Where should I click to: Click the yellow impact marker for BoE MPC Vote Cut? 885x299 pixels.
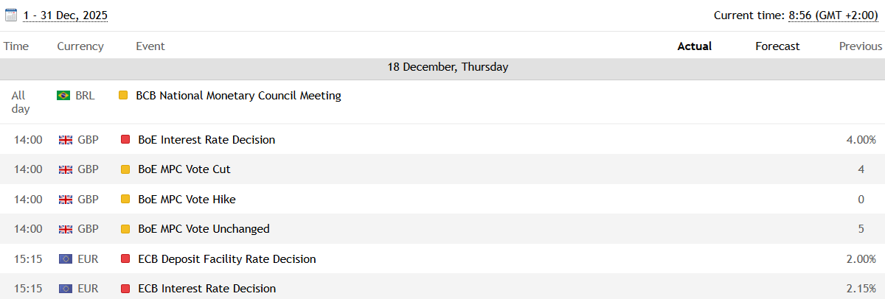(x=125, y=169)
